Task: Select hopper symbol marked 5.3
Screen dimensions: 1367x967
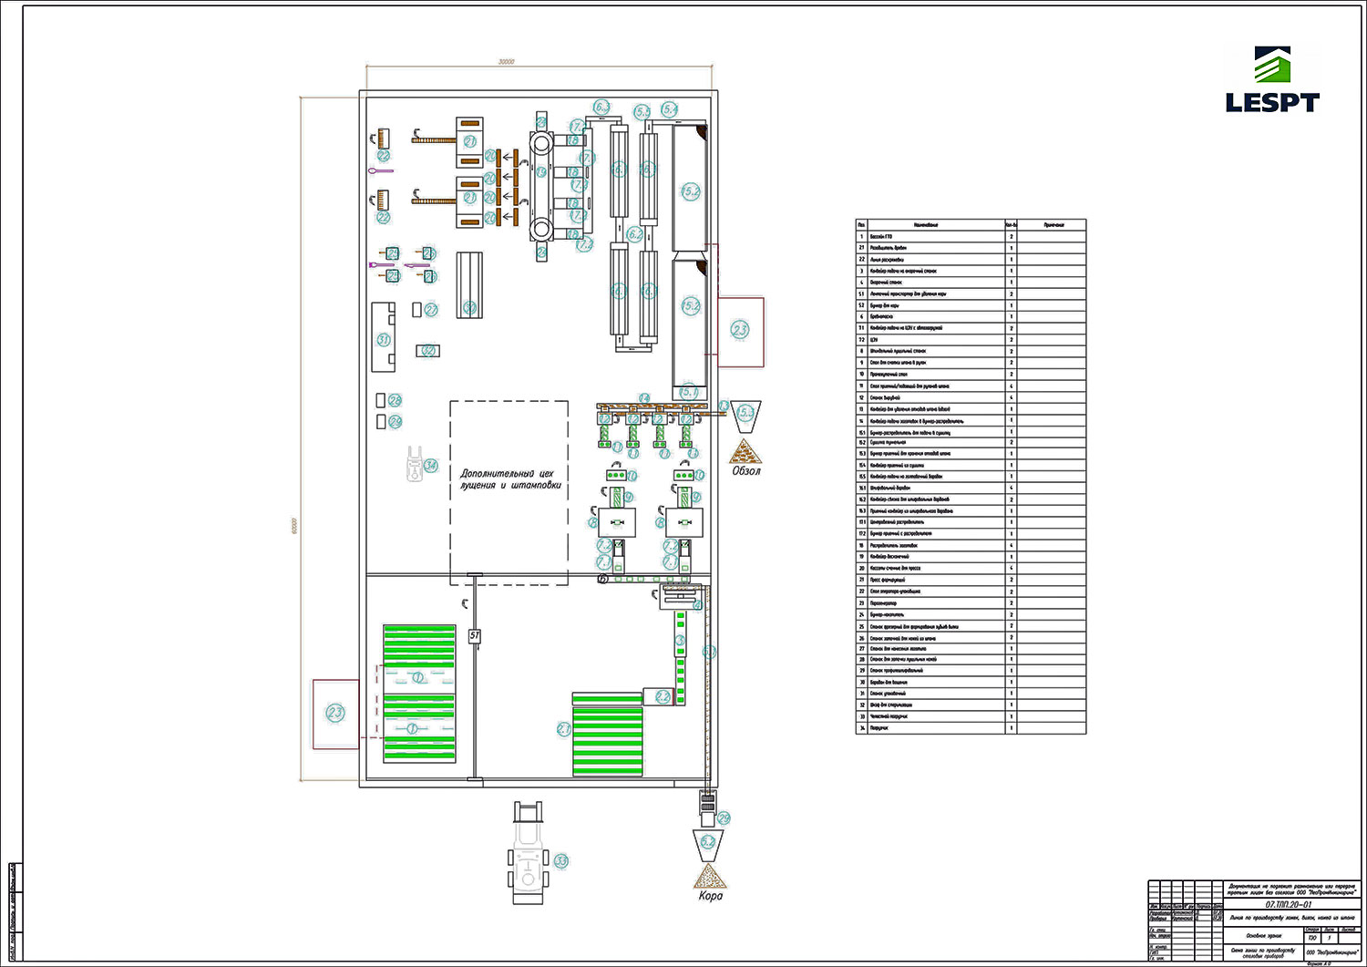Action: tap(745, 414)
